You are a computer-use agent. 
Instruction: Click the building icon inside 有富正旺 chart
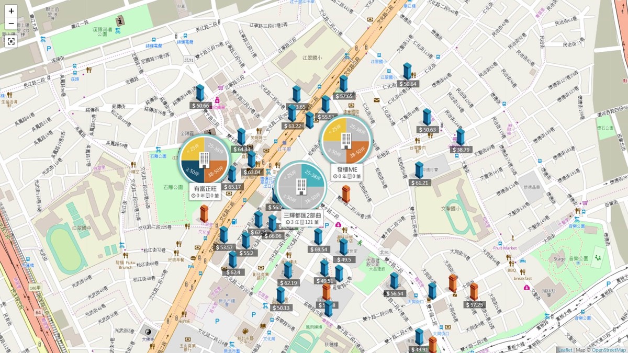[205, 160]
